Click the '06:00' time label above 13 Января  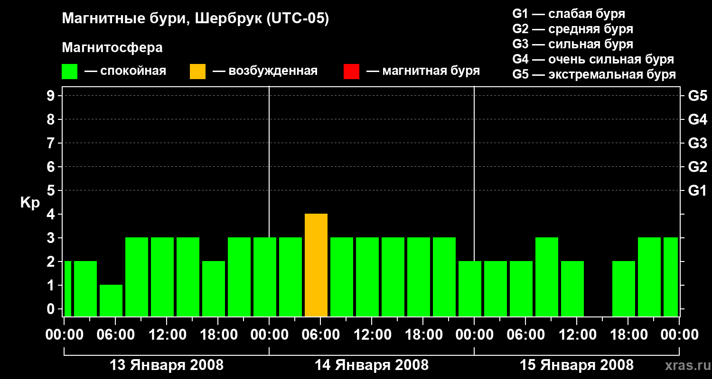pos(115,335)
